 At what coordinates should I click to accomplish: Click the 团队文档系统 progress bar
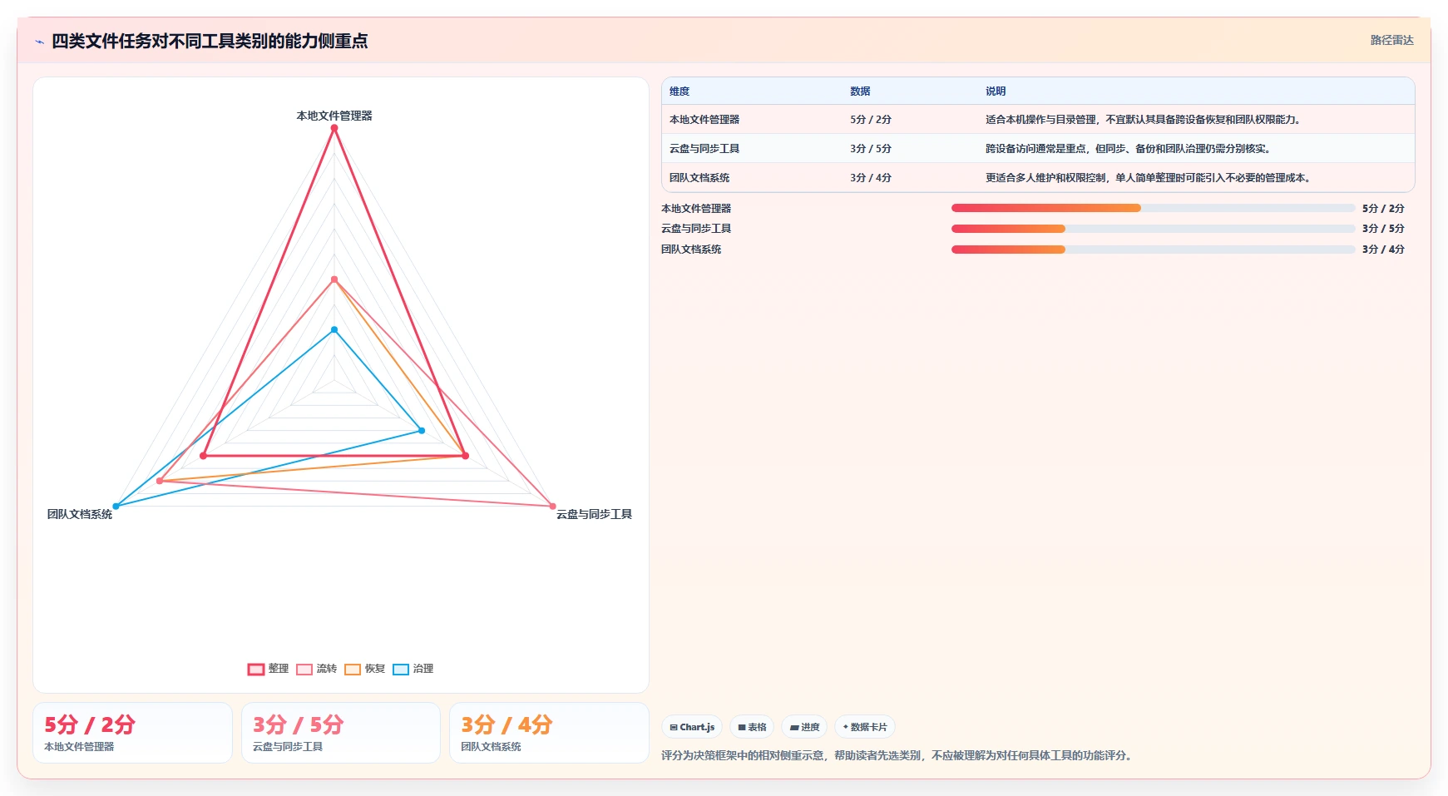1154,250
